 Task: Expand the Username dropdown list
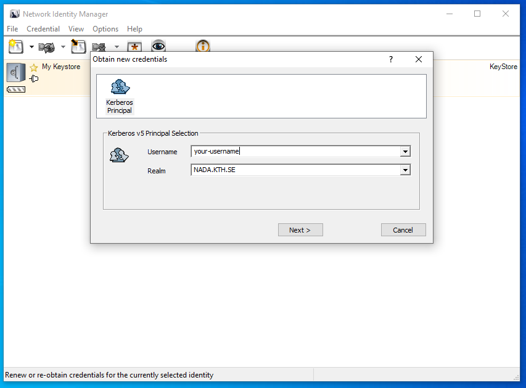tap(405, 152)
